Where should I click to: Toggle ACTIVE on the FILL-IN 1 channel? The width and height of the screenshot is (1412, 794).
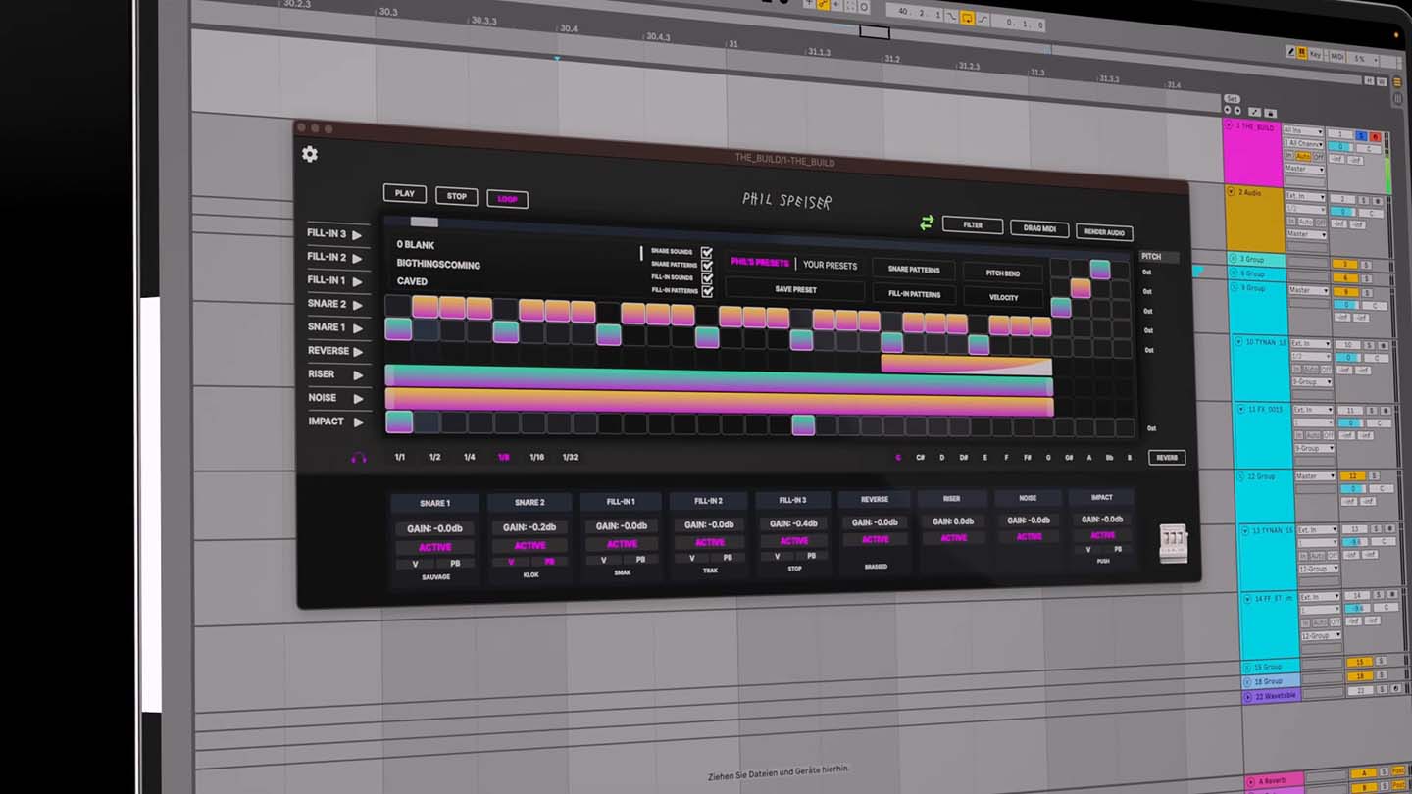click(622, 544)
